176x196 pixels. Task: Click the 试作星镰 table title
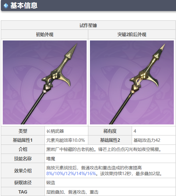click(88, 25)
